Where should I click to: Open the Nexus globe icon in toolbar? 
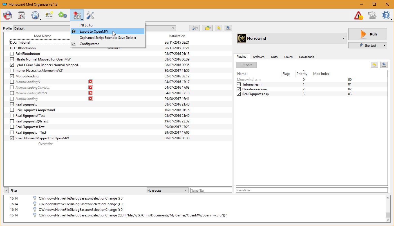pyautogui.click(x=35, y=15)
